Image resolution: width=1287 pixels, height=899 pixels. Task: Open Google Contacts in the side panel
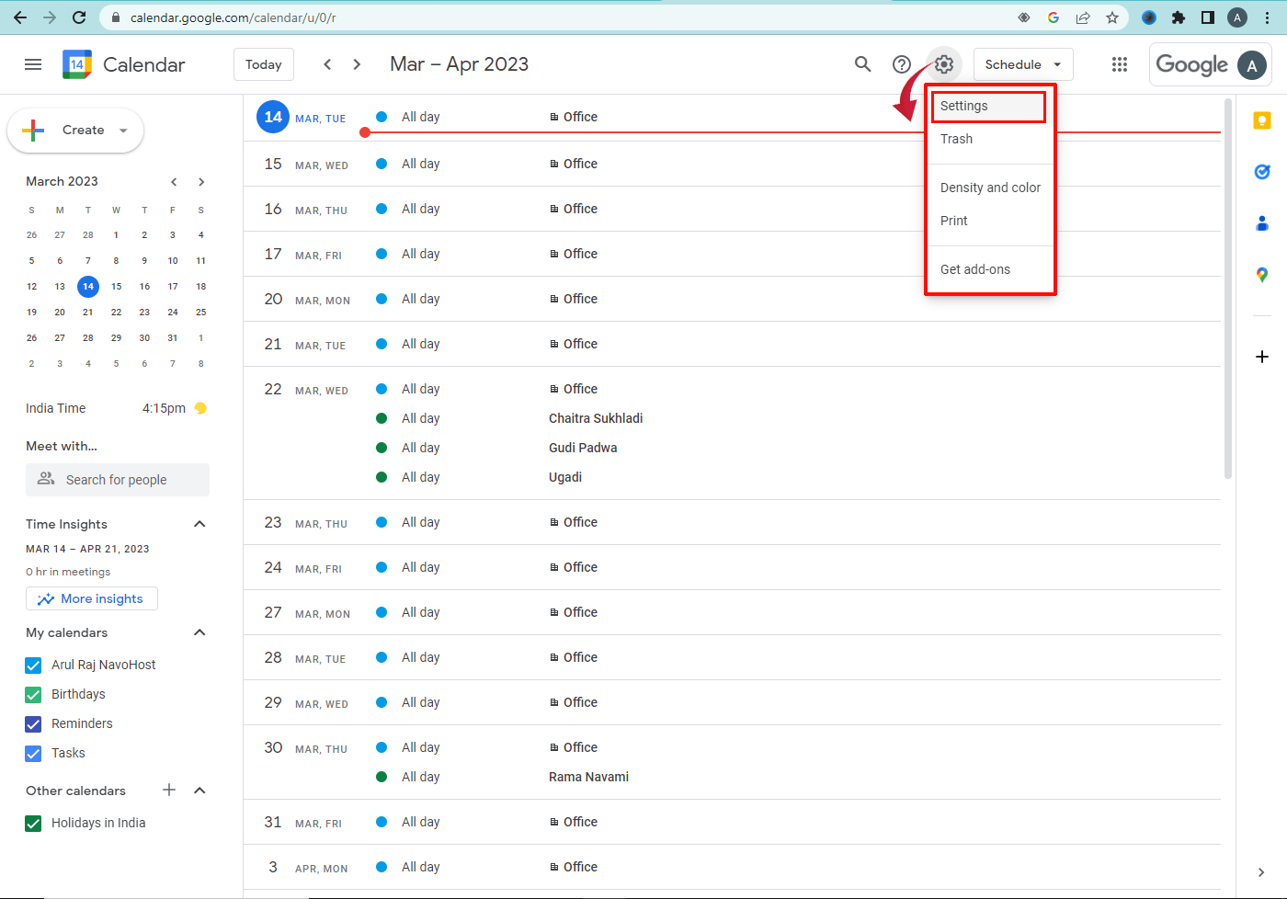1261,222
